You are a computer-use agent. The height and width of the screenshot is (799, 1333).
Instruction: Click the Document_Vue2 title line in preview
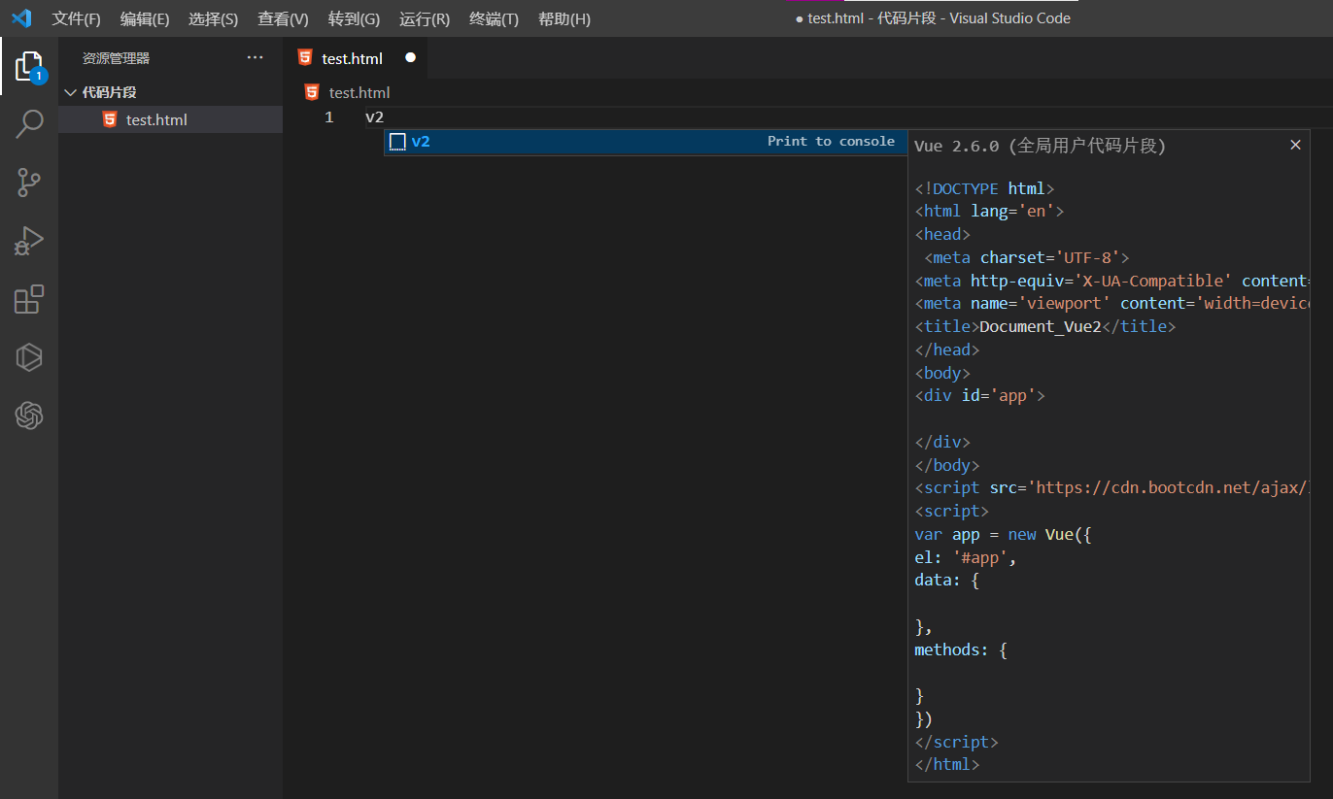pos(1044,326)
